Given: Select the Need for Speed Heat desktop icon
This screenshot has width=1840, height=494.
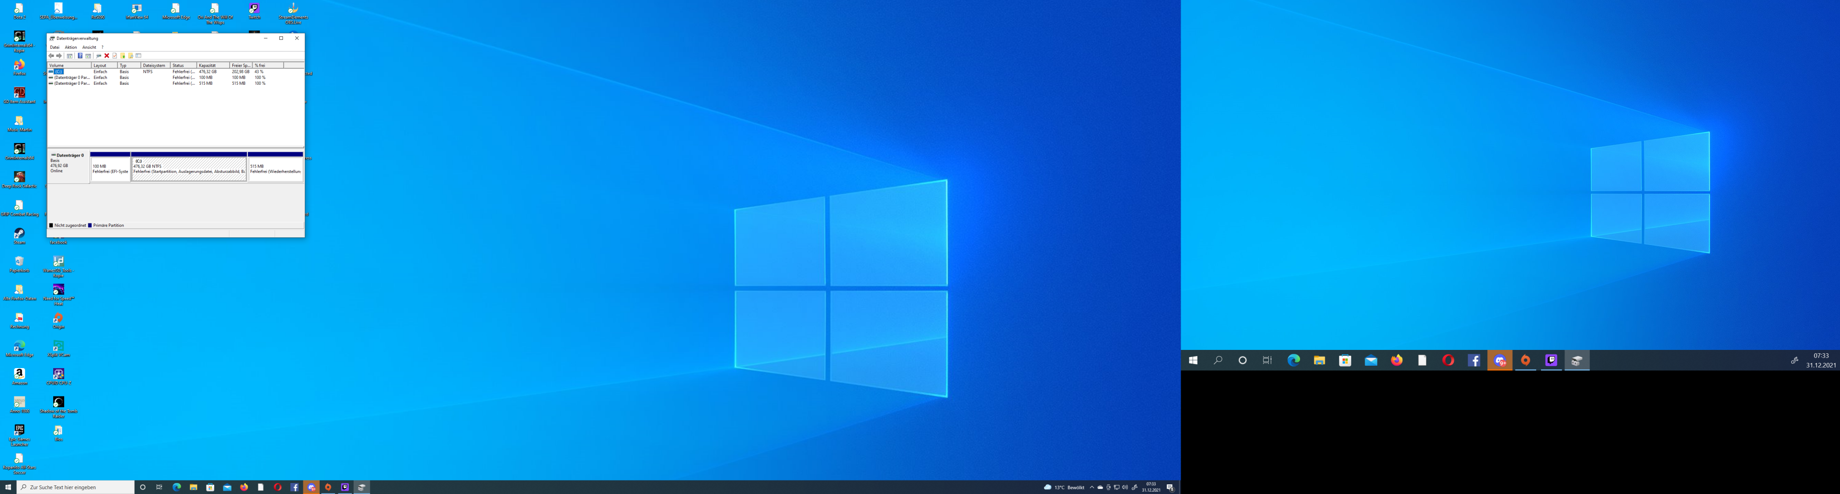Looking at the screenshot, I should [x=58, y=295].
